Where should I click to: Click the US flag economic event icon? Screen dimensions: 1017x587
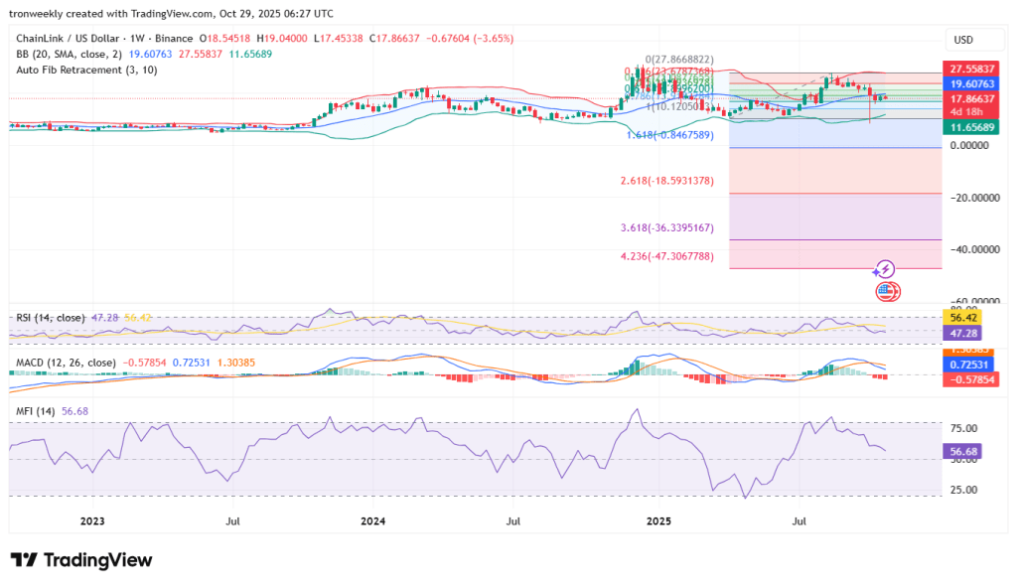887,292
